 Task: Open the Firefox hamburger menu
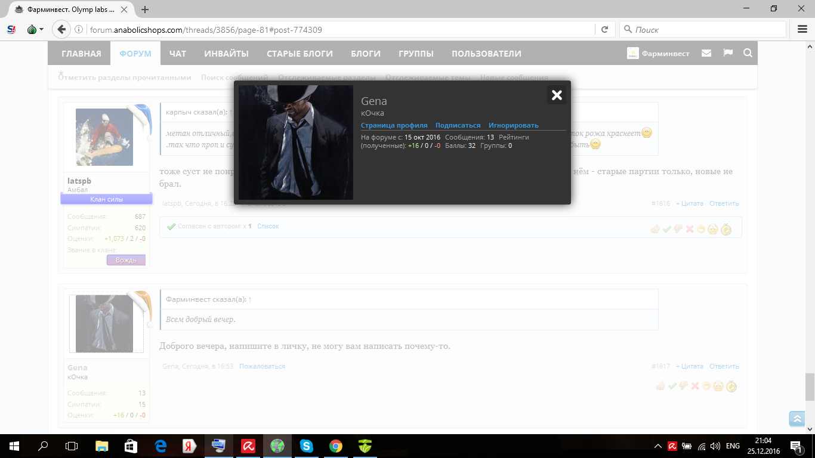802,29
